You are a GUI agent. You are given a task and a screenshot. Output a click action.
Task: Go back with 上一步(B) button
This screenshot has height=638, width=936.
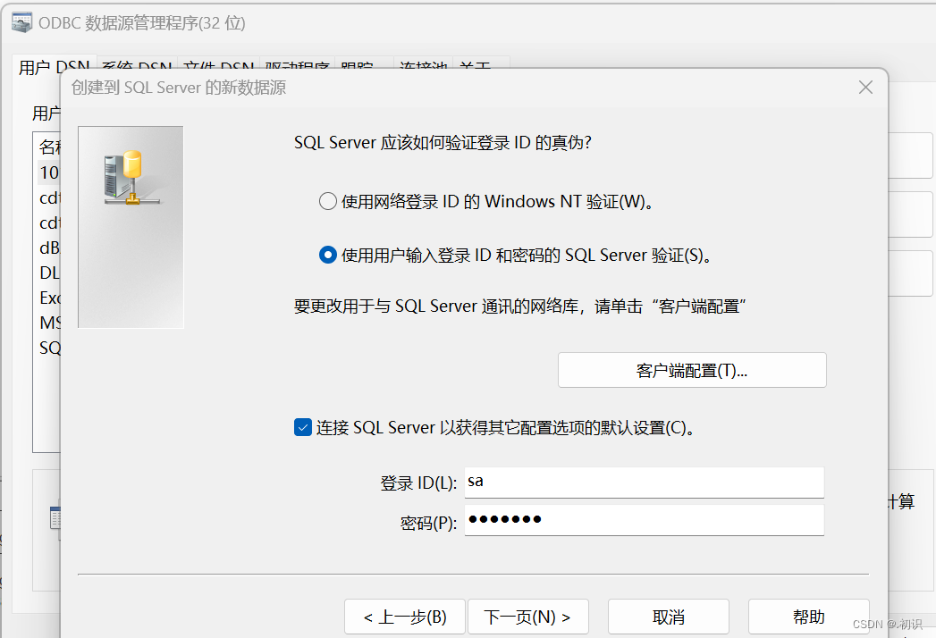coord(405,617)
